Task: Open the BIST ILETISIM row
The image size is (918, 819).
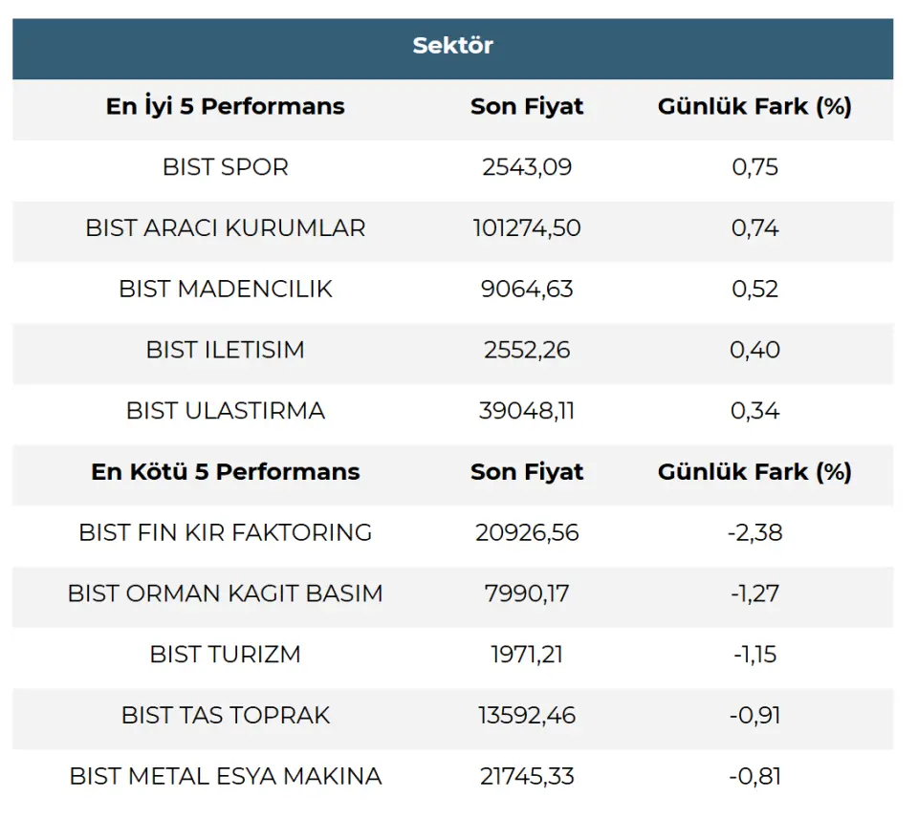Action: click(x=226, y=350)
